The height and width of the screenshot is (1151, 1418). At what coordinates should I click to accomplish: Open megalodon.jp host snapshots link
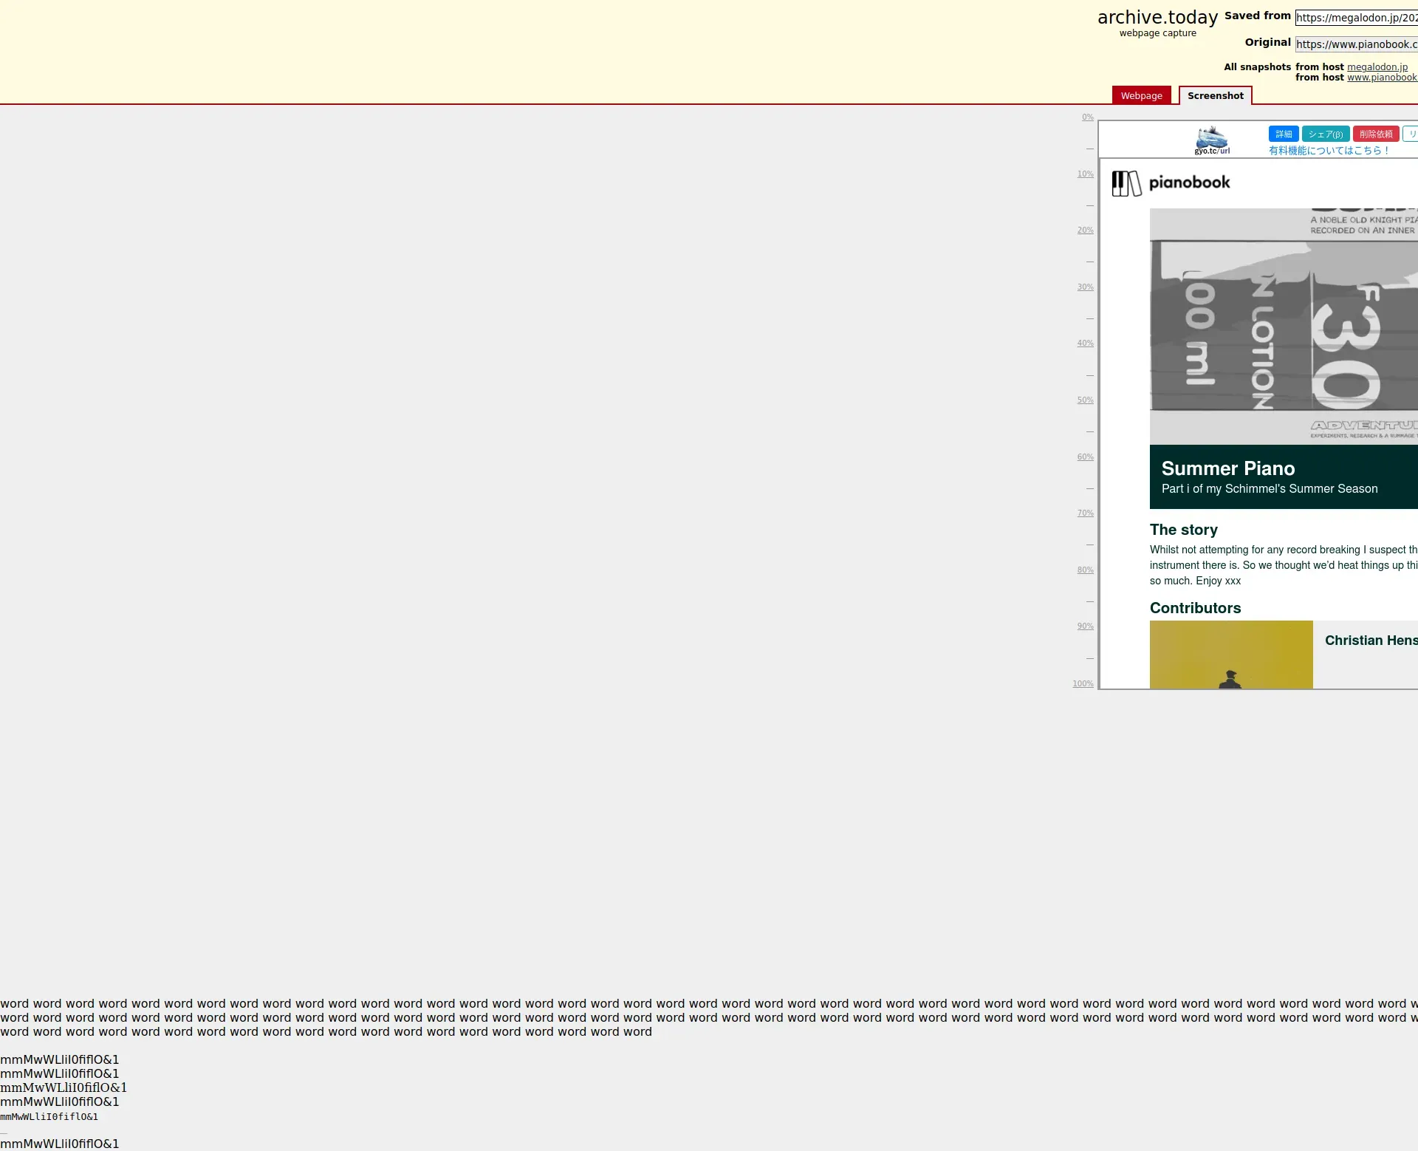[1377, 67]
